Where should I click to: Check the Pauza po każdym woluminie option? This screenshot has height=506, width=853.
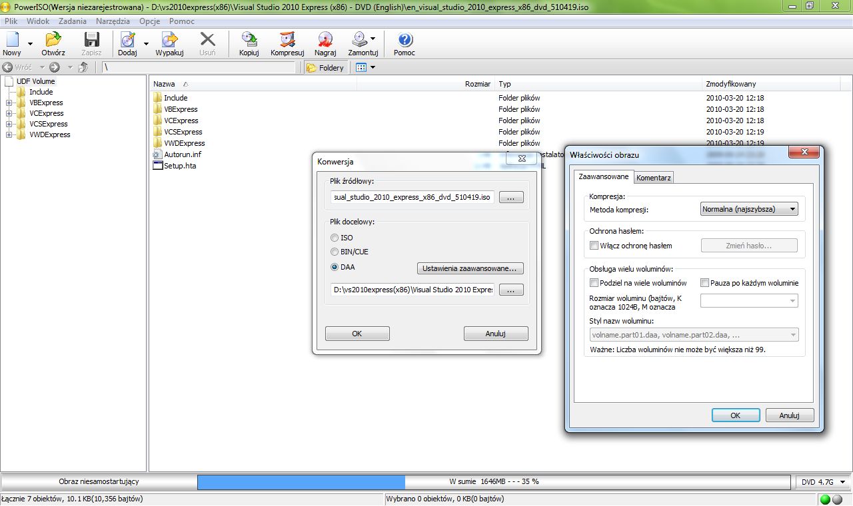704,283
